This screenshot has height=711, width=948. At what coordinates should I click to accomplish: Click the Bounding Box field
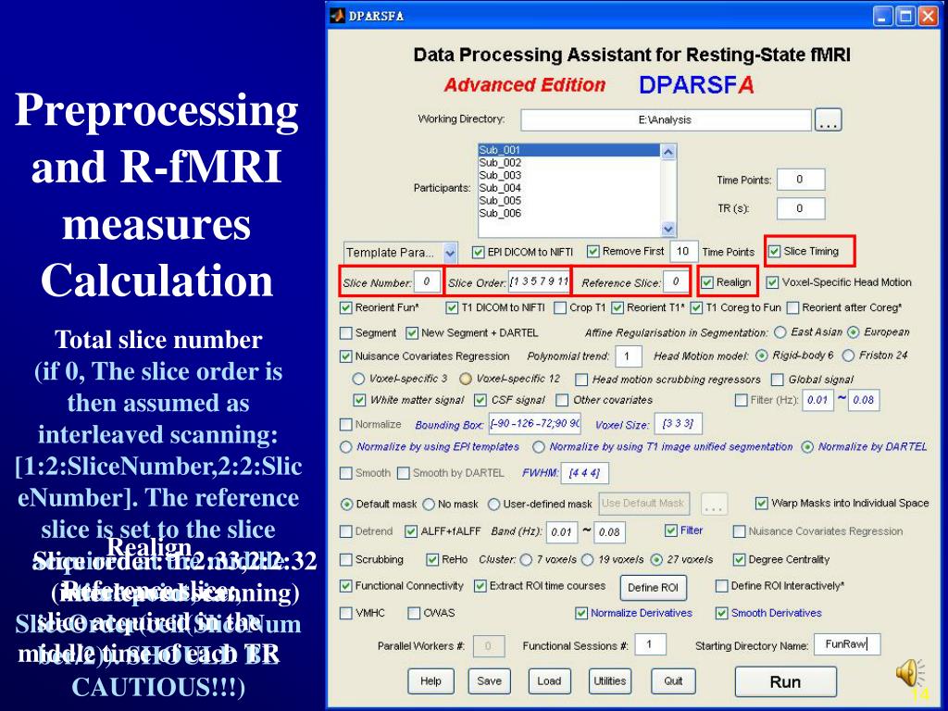[x=535, y=424]
